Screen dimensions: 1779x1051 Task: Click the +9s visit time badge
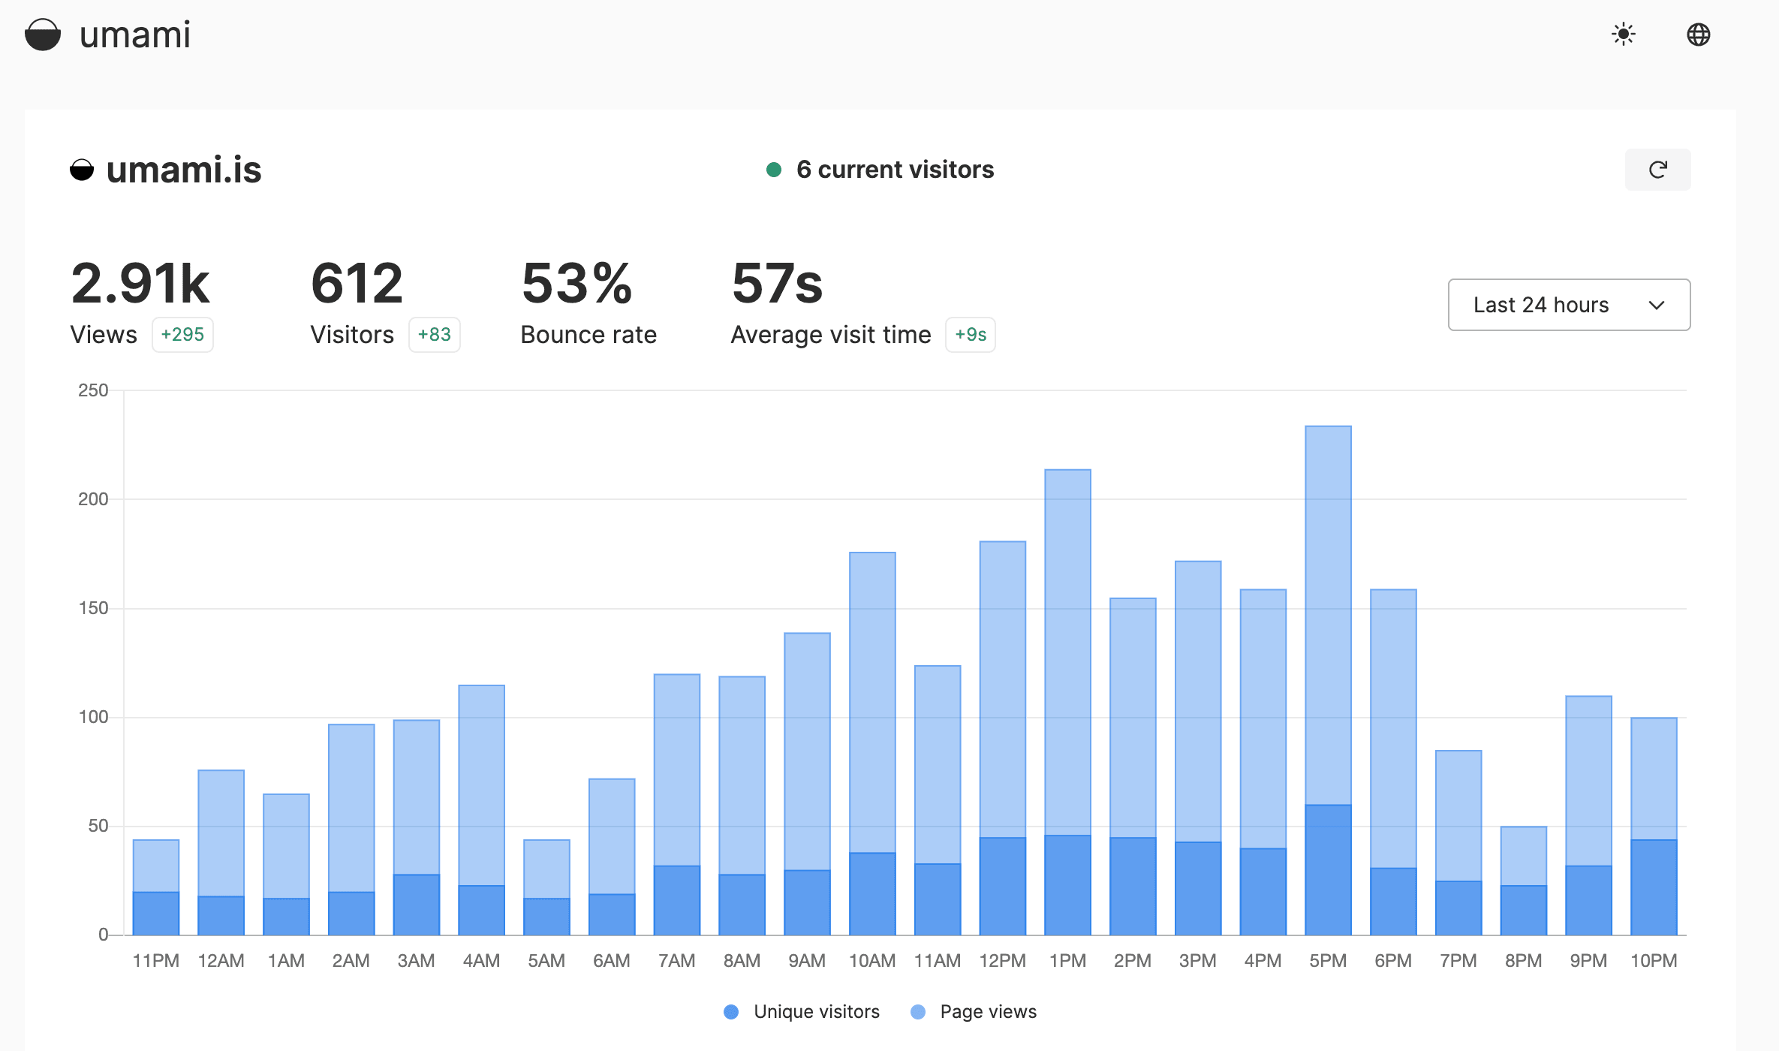[x=970, y=335]
